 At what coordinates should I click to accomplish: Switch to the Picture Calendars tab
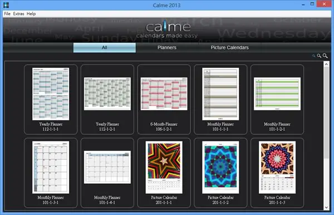229,47
